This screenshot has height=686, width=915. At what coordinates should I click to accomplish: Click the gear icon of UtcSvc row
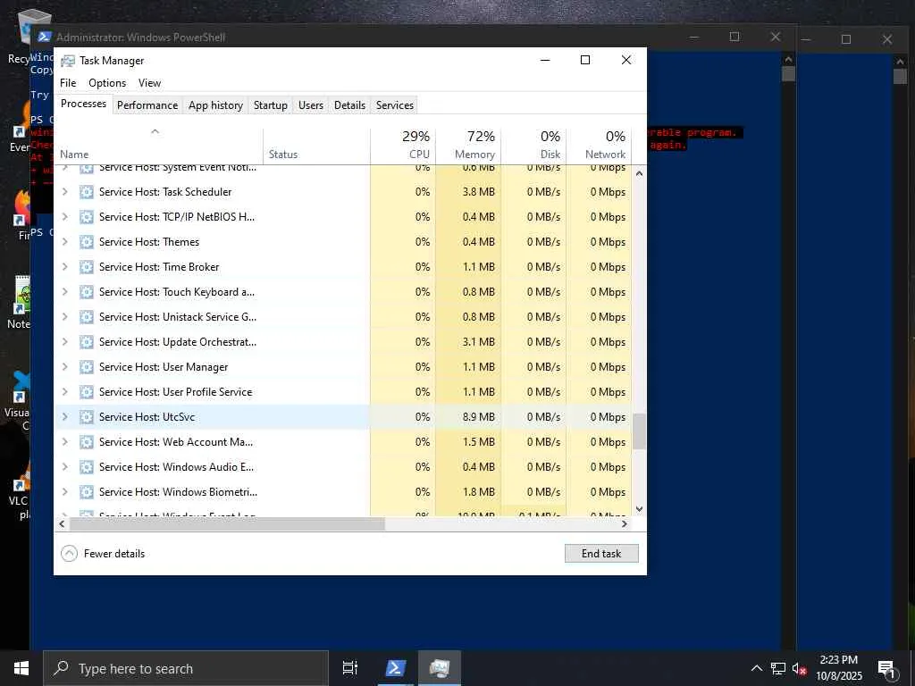pos(87,417)
